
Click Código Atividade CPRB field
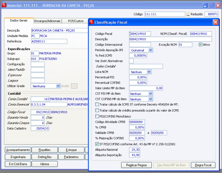[137, 122]
